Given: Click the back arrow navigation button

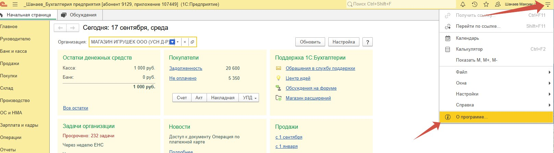Looking at the screenshot, I should [60, 28].
